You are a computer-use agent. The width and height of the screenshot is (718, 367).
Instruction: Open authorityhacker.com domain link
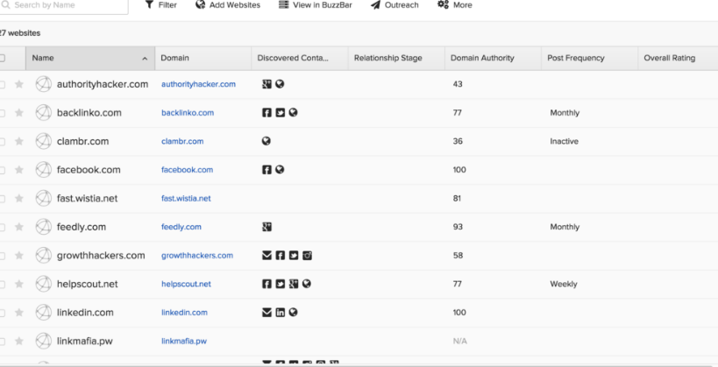coord(198,84)
